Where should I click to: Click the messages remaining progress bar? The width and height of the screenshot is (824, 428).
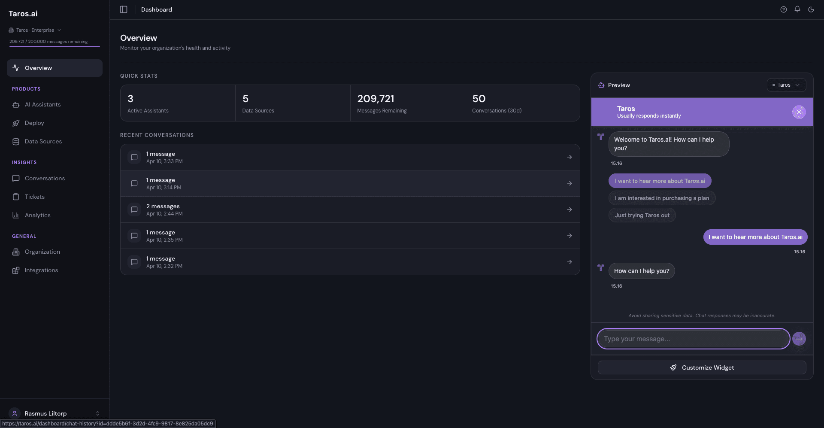55,46
